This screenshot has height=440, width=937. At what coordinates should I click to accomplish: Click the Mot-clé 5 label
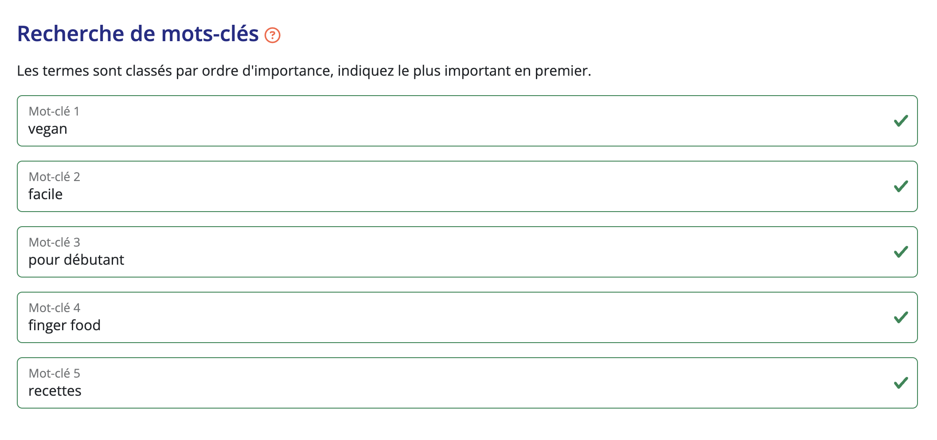click(54, 373)
